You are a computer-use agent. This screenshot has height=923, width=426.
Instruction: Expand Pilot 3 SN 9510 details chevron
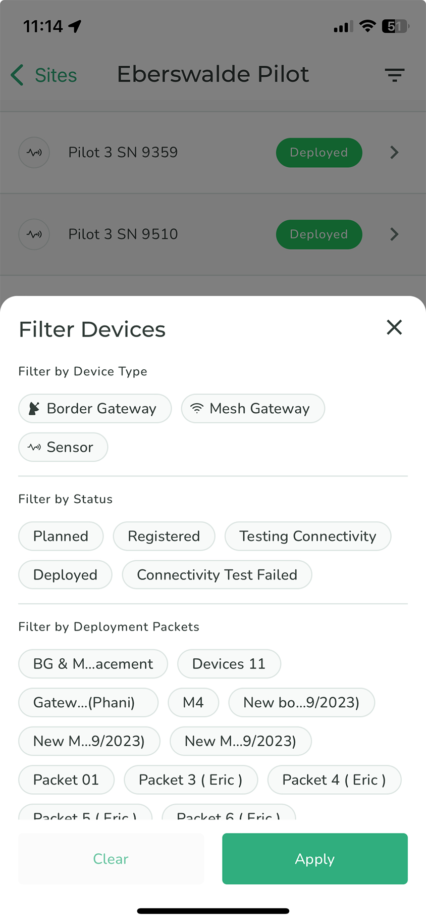(x=394, y=234)
